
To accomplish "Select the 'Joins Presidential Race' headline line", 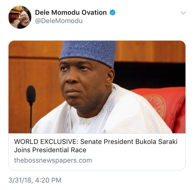I will tap(50, 150).
